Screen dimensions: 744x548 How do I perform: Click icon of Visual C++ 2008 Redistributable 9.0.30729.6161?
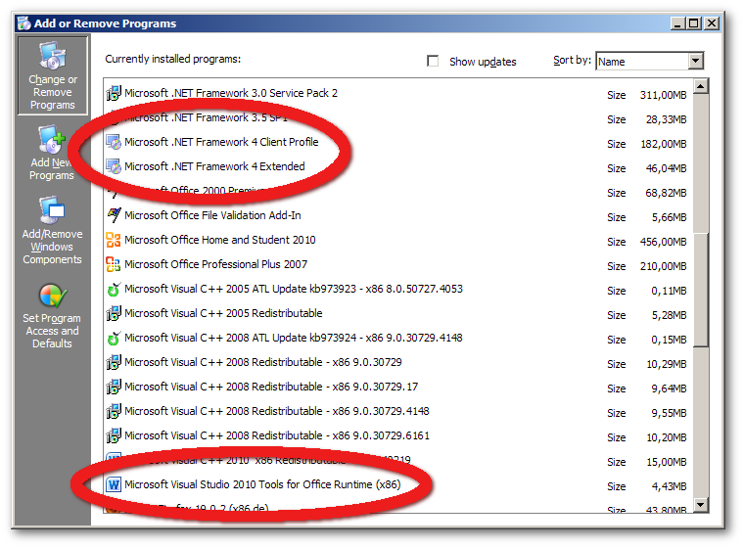[x=114, y=435]
